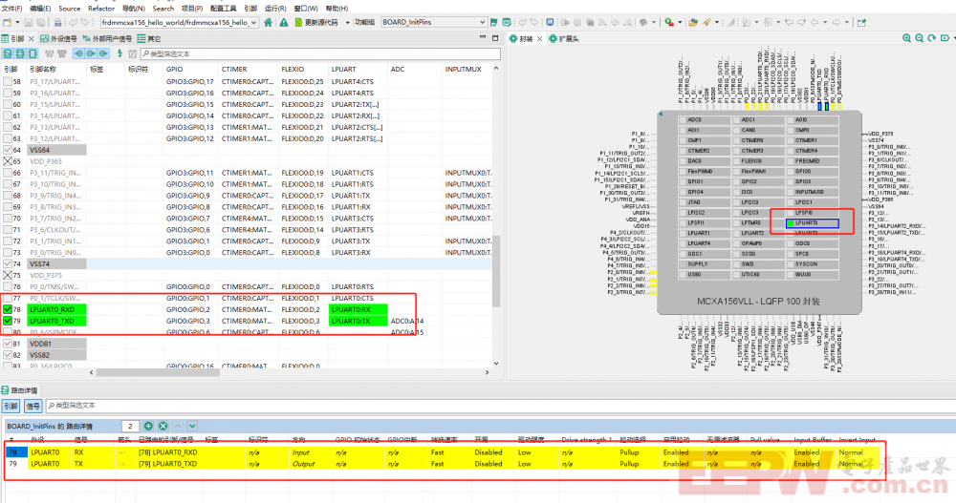Image resolution: width=956 pixels, height=503 pixels.
Task: Check pin 76 P0_0 checkbox
Action: tap(8, 287)
